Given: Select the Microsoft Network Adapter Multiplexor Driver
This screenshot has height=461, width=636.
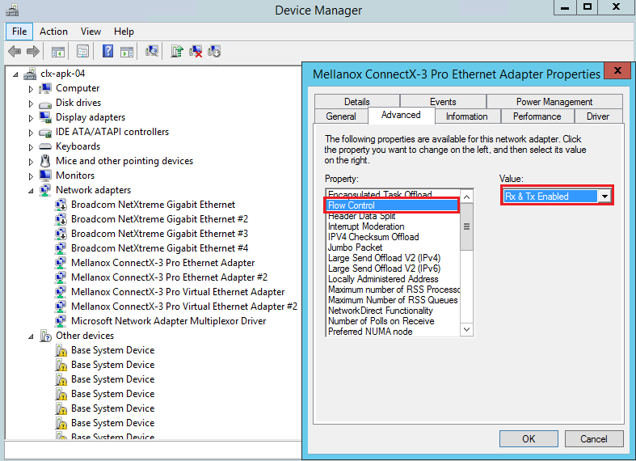Looking at the screenshot, I should click(x=168, y=321).
